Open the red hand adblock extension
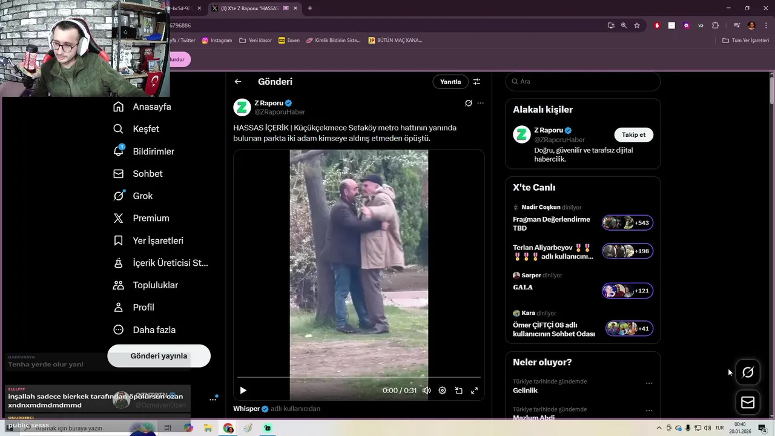Screen dimensions: 775x436 click(x=657, y=25)
